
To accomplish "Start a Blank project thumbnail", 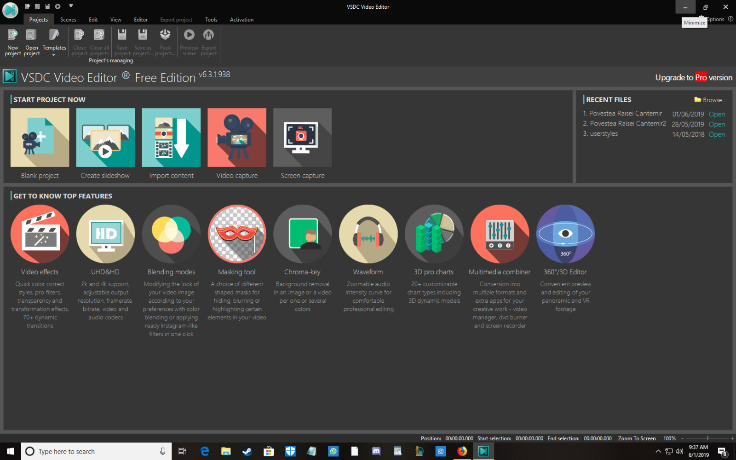I will (40, 138).
